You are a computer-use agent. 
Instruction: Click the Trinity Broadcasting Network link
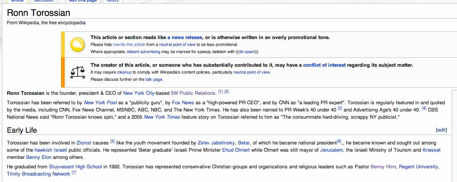pos(38,174)
